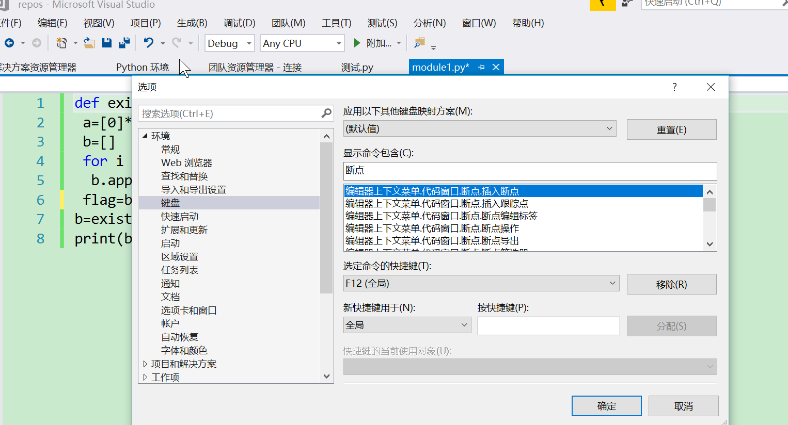Open the 生成(B) menu
The image size is (788, 425).
click(x=192, y=23)
